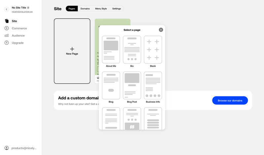Screen dimensions: 264x155
Task: Select the Blog page template
Action: point(111,85)
